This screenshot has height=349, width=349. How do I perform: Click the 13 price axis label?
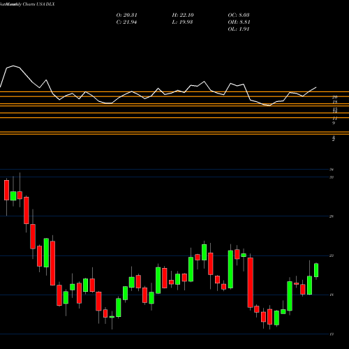coord(332,334)
